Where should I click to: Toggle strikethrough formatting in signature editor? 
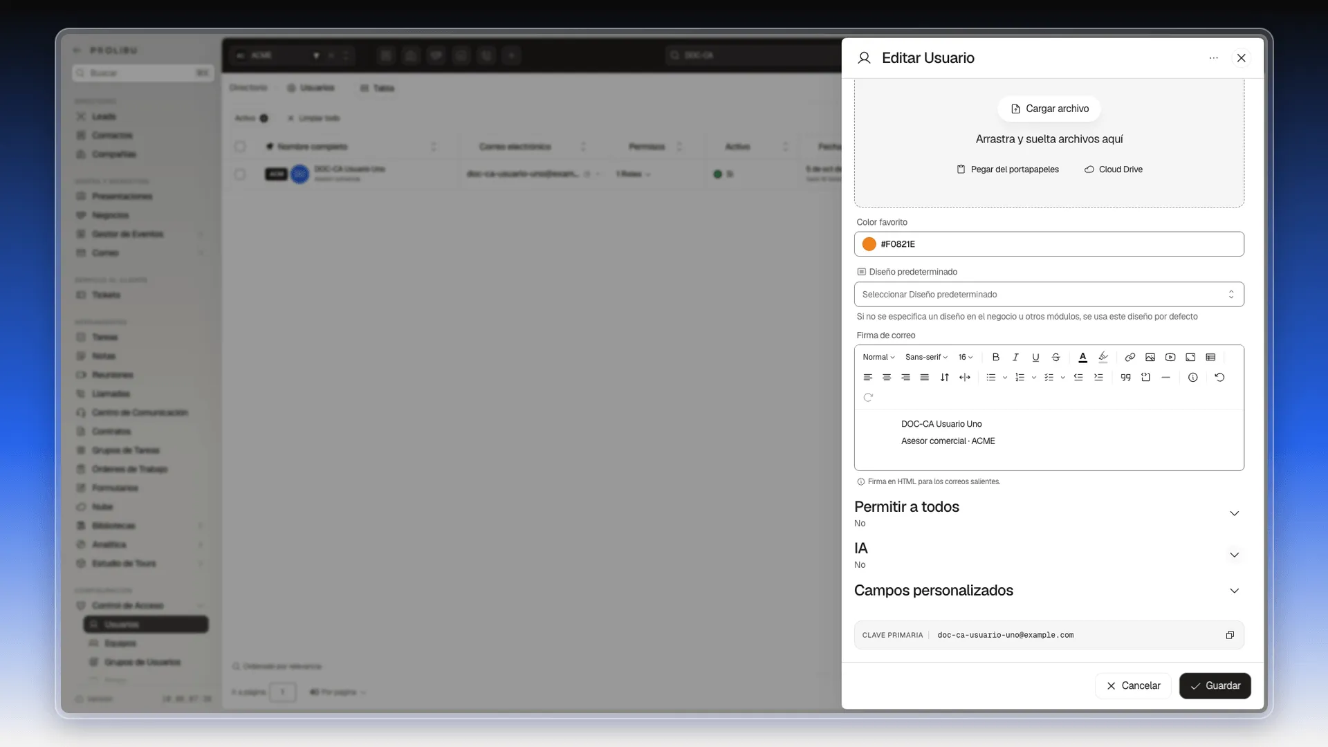click(x=1055, y=358)
